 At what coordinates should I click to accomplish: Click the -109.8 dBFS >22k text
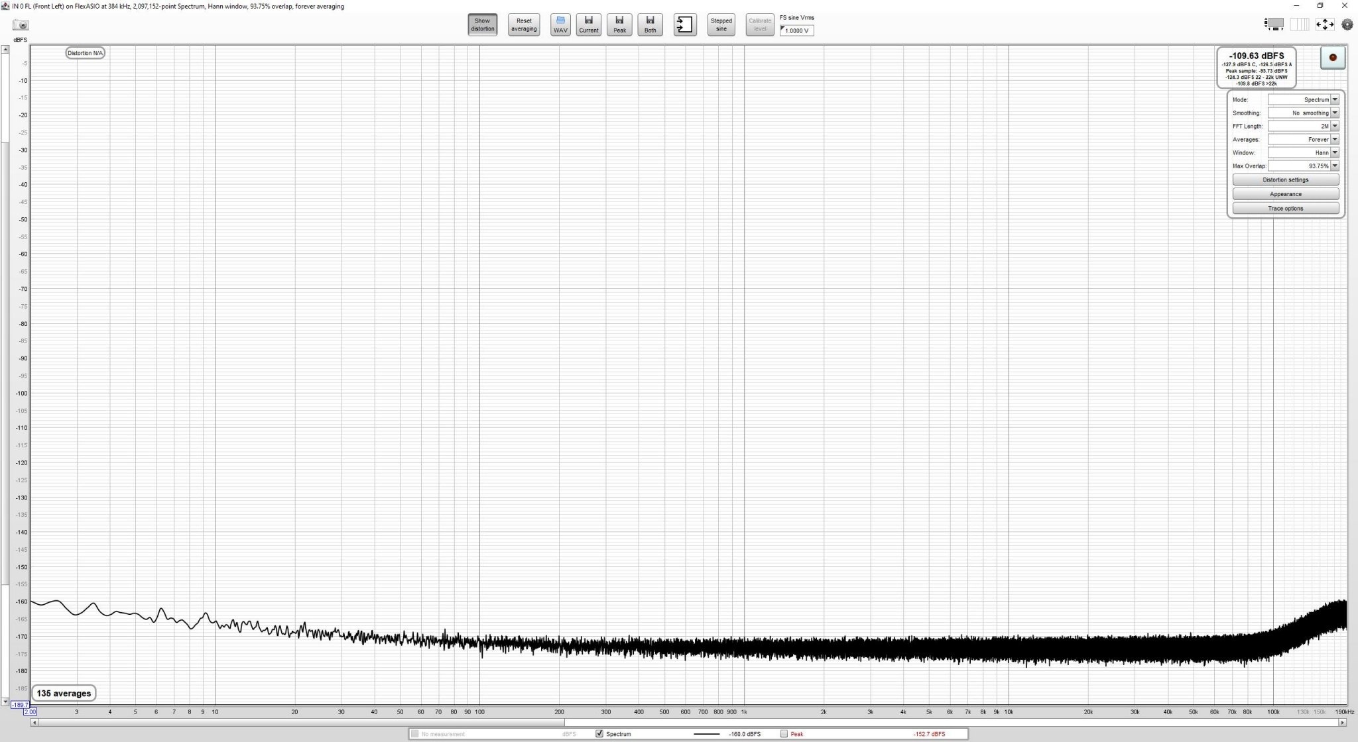pyautogui.click(x=1256, y=83)
